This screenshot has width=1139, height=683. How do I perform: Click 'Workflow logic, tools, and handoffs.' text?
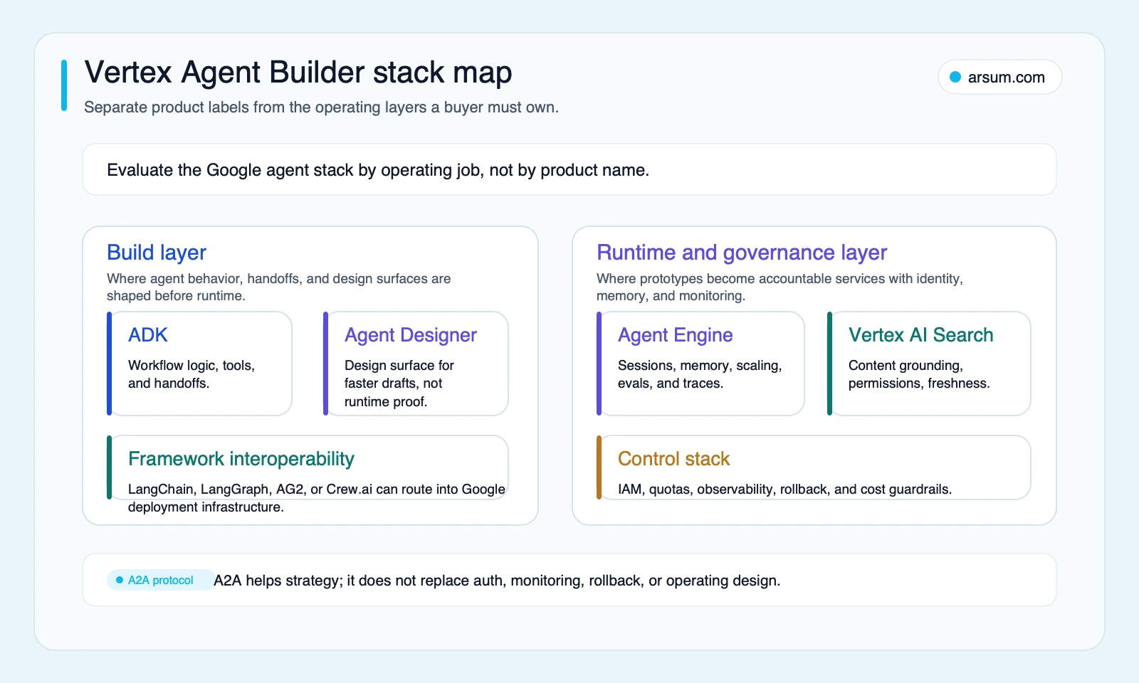[191, 374]
